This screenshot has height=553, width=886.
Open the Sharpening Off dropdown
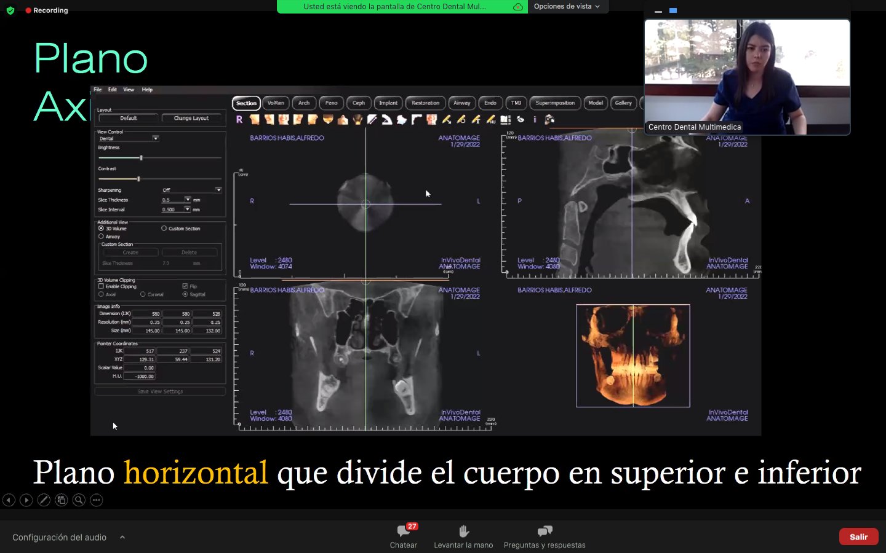191,190
